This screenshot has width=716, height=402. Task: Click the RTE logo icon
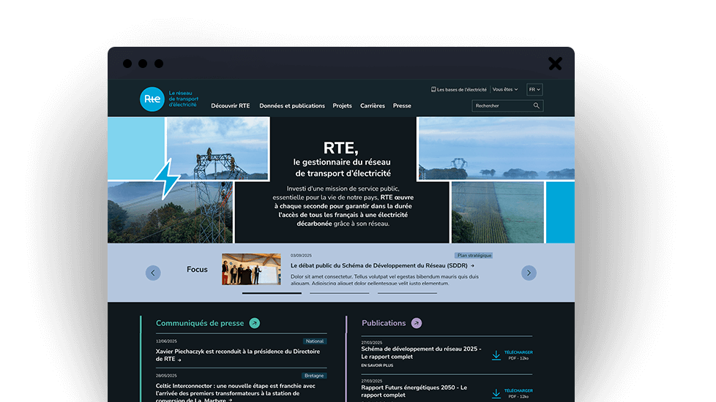(152, 99)
